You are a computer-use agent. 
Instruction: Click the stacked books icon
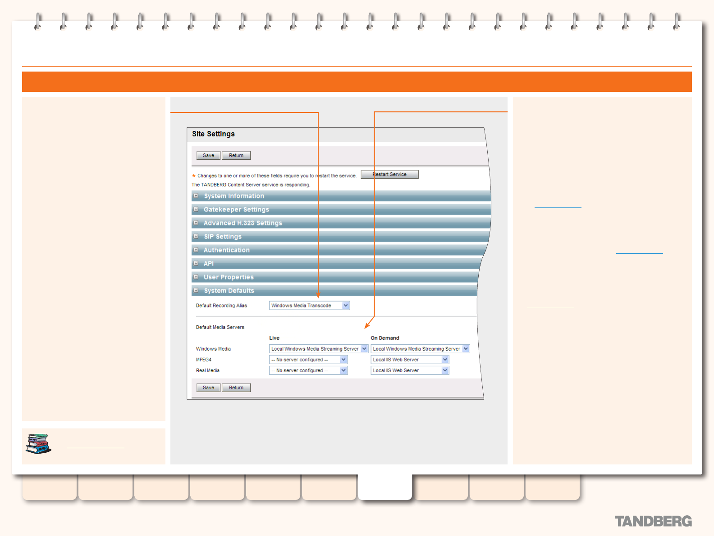[x=38, y=444]
